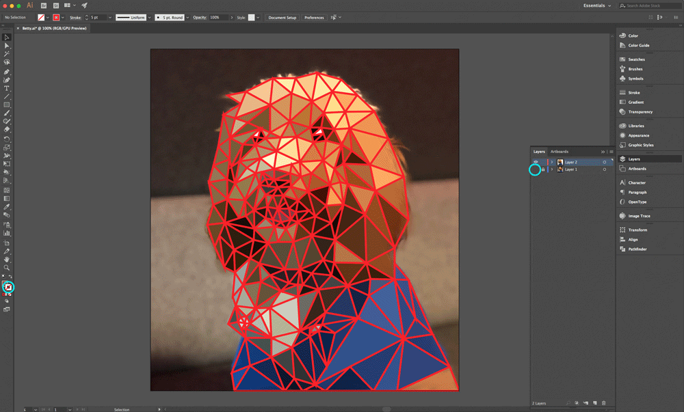This screenshot has height=412, width=684.
Task: Expand Layer 2 contents with its chevron
Action: [x=552, y=162]
